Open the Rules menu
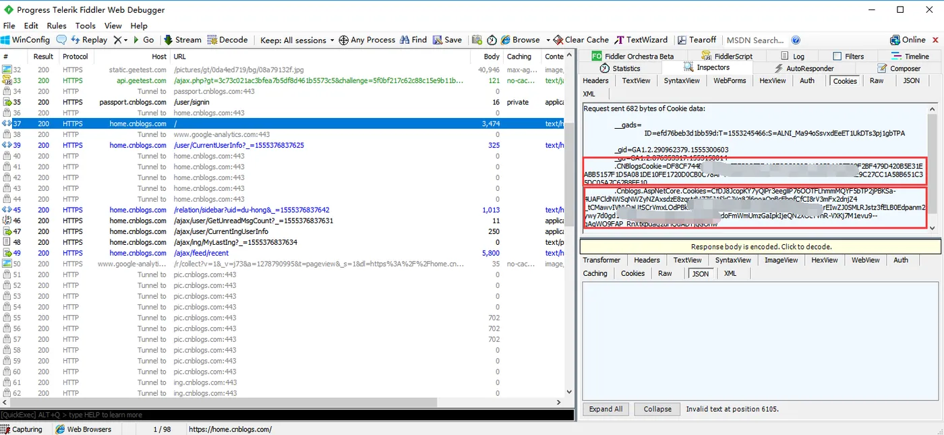 pyautogui.click(x=57, y=26)
